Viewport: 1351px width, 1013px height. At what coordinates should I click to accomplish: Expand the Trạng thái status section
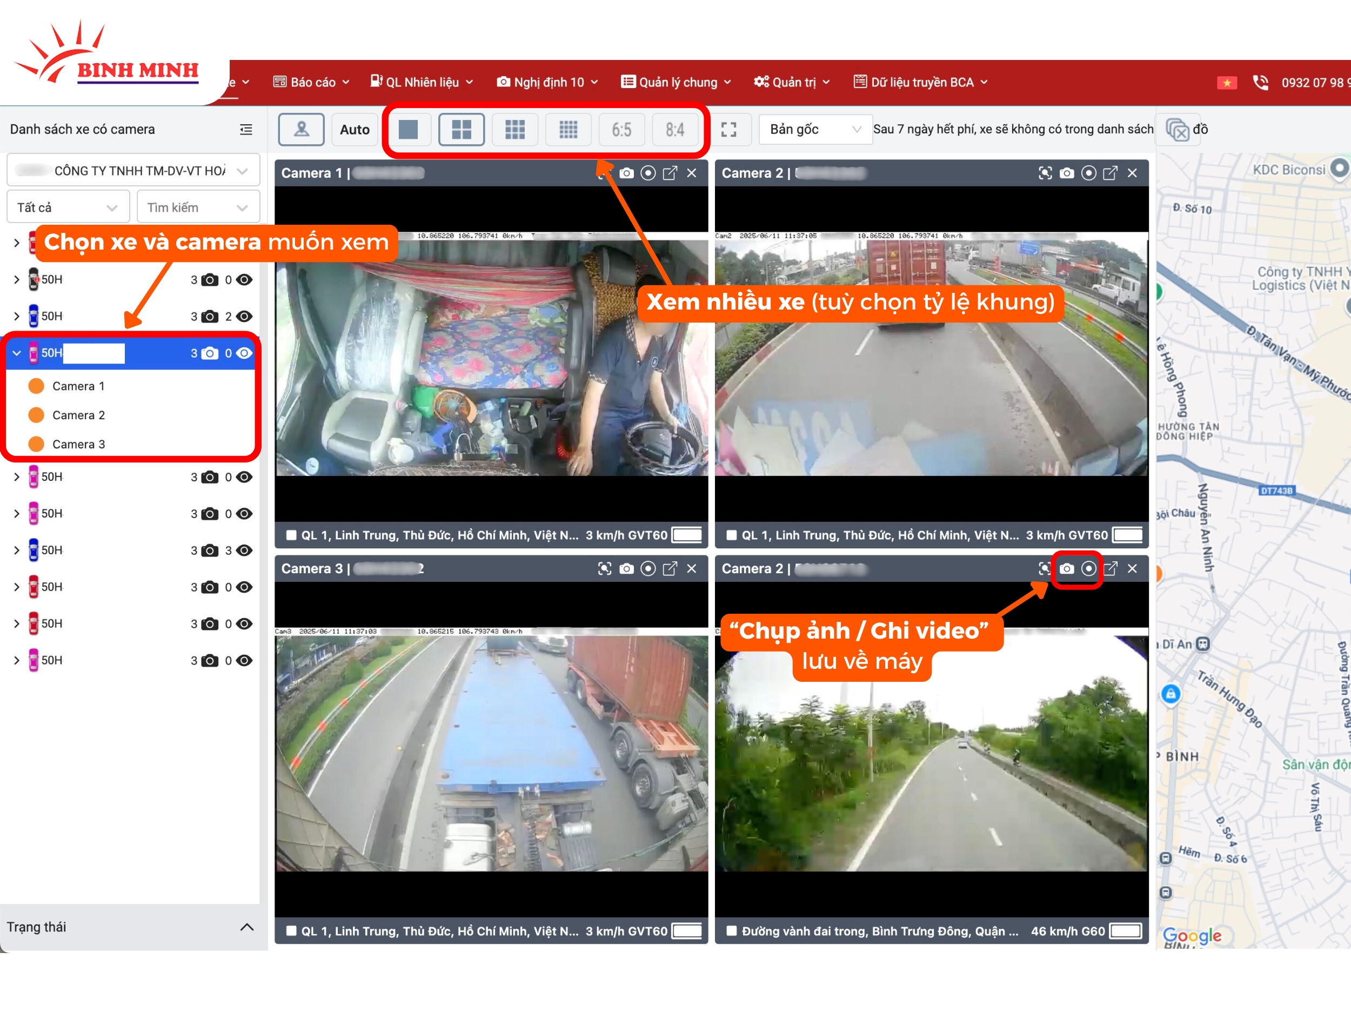[x=247, y=928]
